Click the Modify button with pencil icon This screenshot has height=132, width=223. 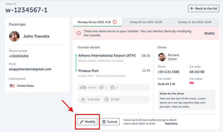[87, 122]
